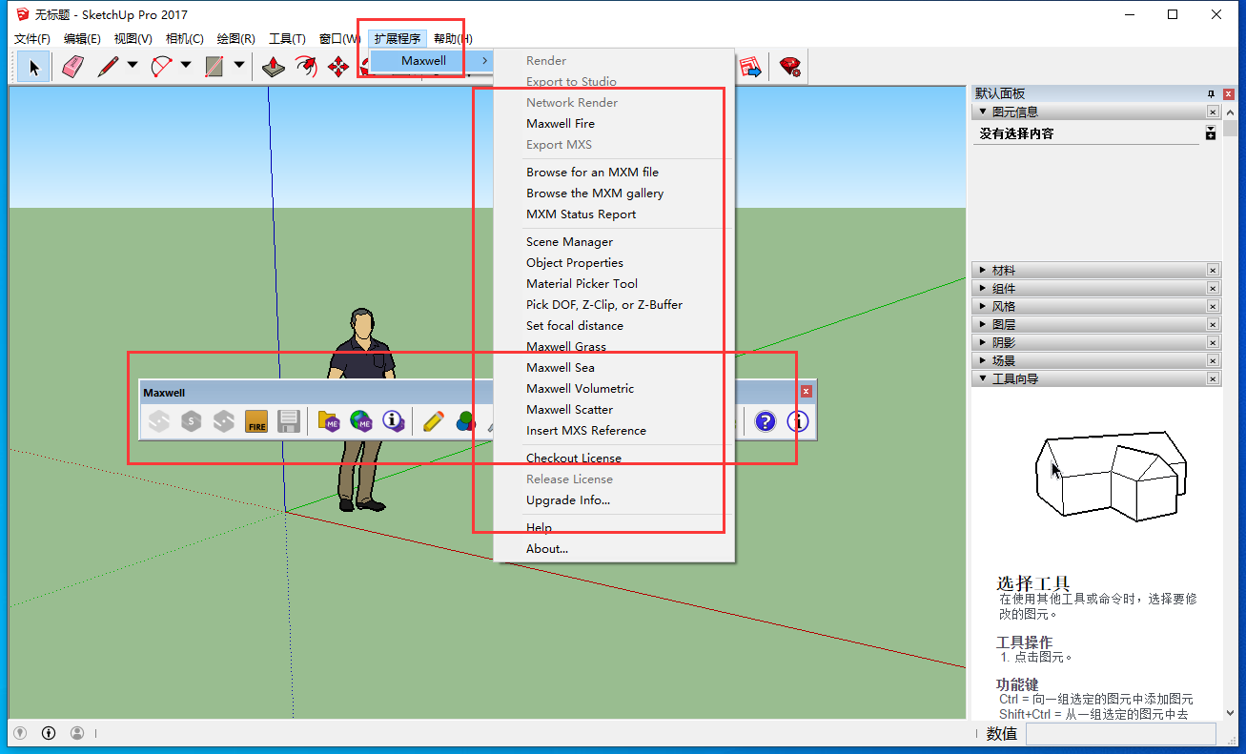Pick the Eraser tool
Screen dimensions: 1246x754
point(73,67)
